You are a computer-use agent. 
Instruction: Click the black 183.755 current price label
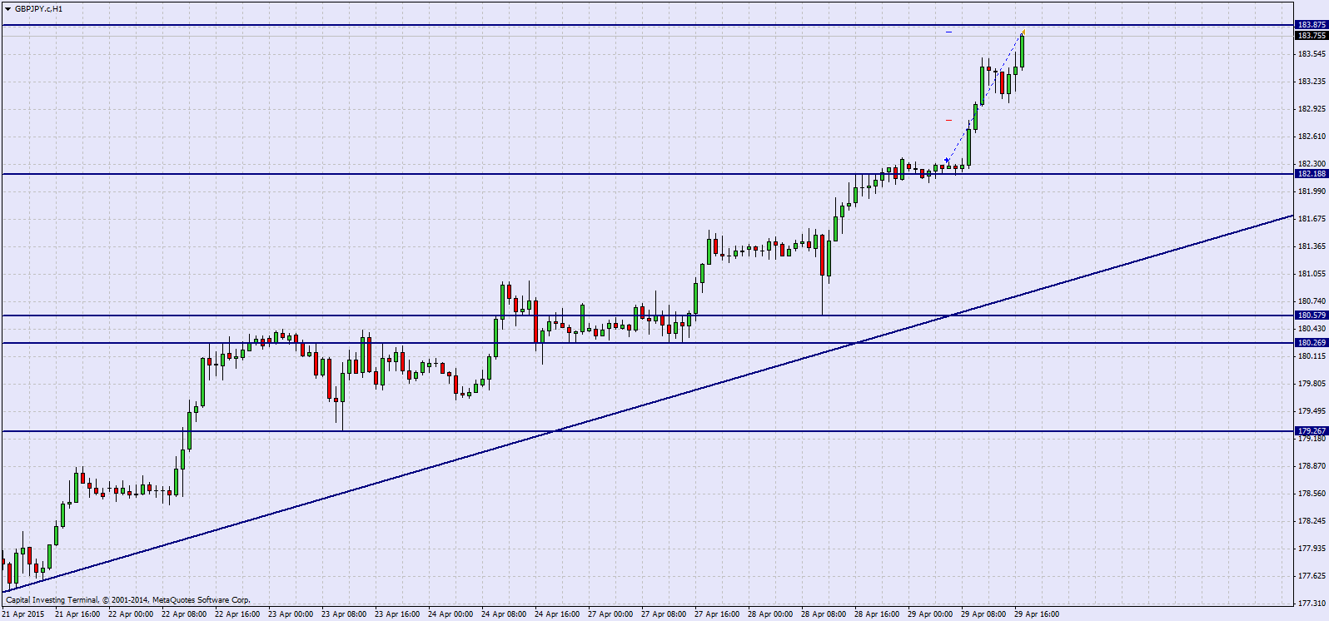(x=1312, y=35)
